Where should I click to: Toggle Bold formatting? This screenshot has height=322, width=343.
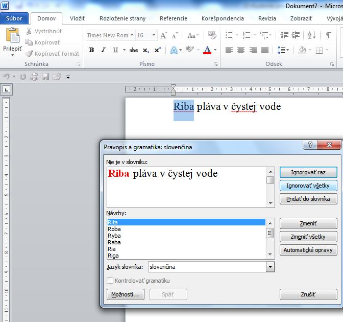[x=92, y=50]
